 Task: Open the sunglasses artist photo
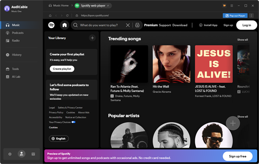coord(214,135)
